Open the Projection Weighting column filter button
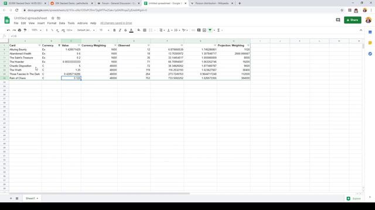The height and width of the screenshot is (210, 375). pos(248,45)
